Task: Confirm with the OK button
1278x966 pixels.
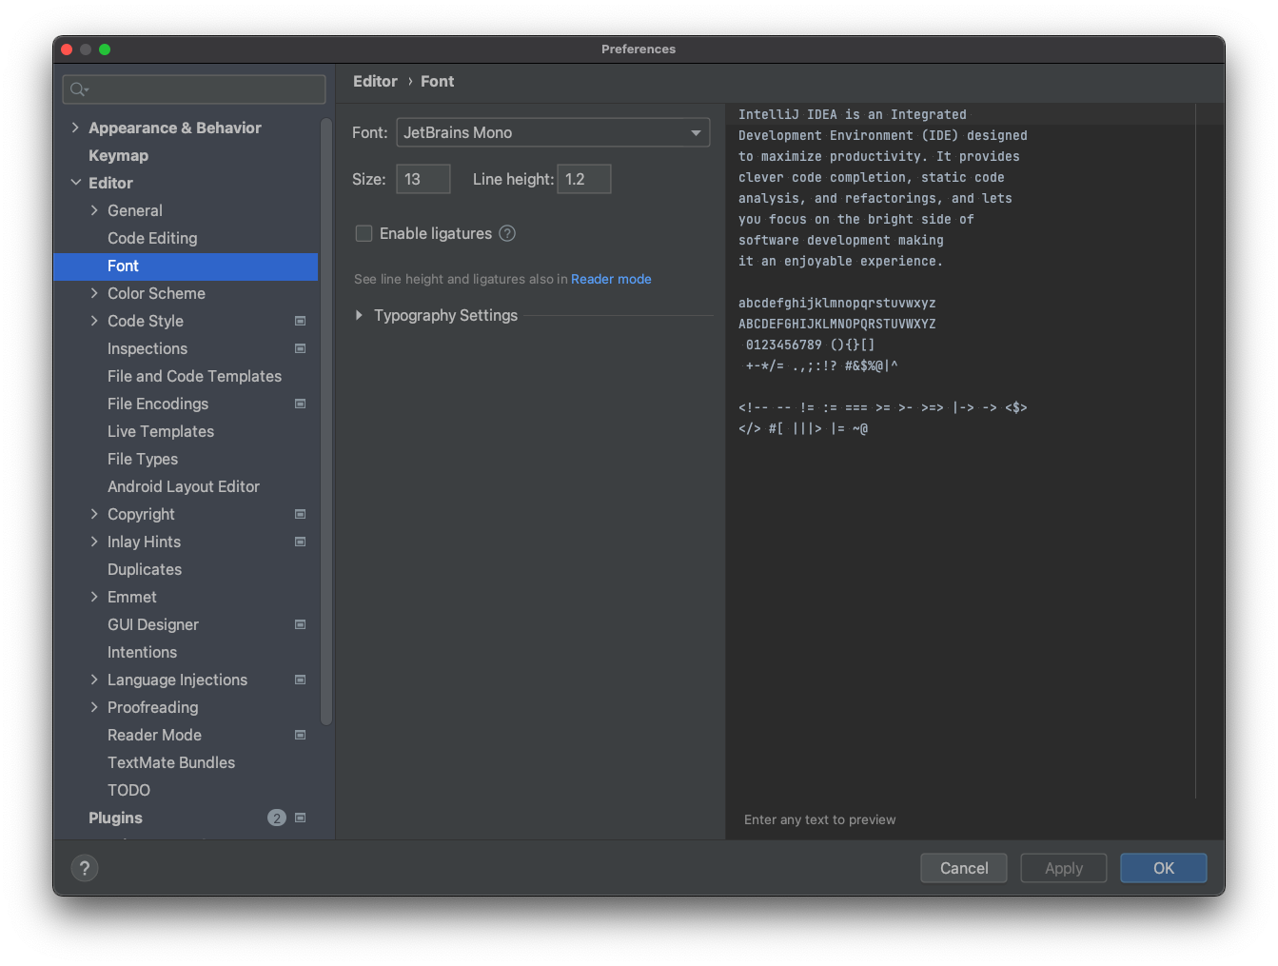Action: pyautogui.click(x=1164, y=868)
